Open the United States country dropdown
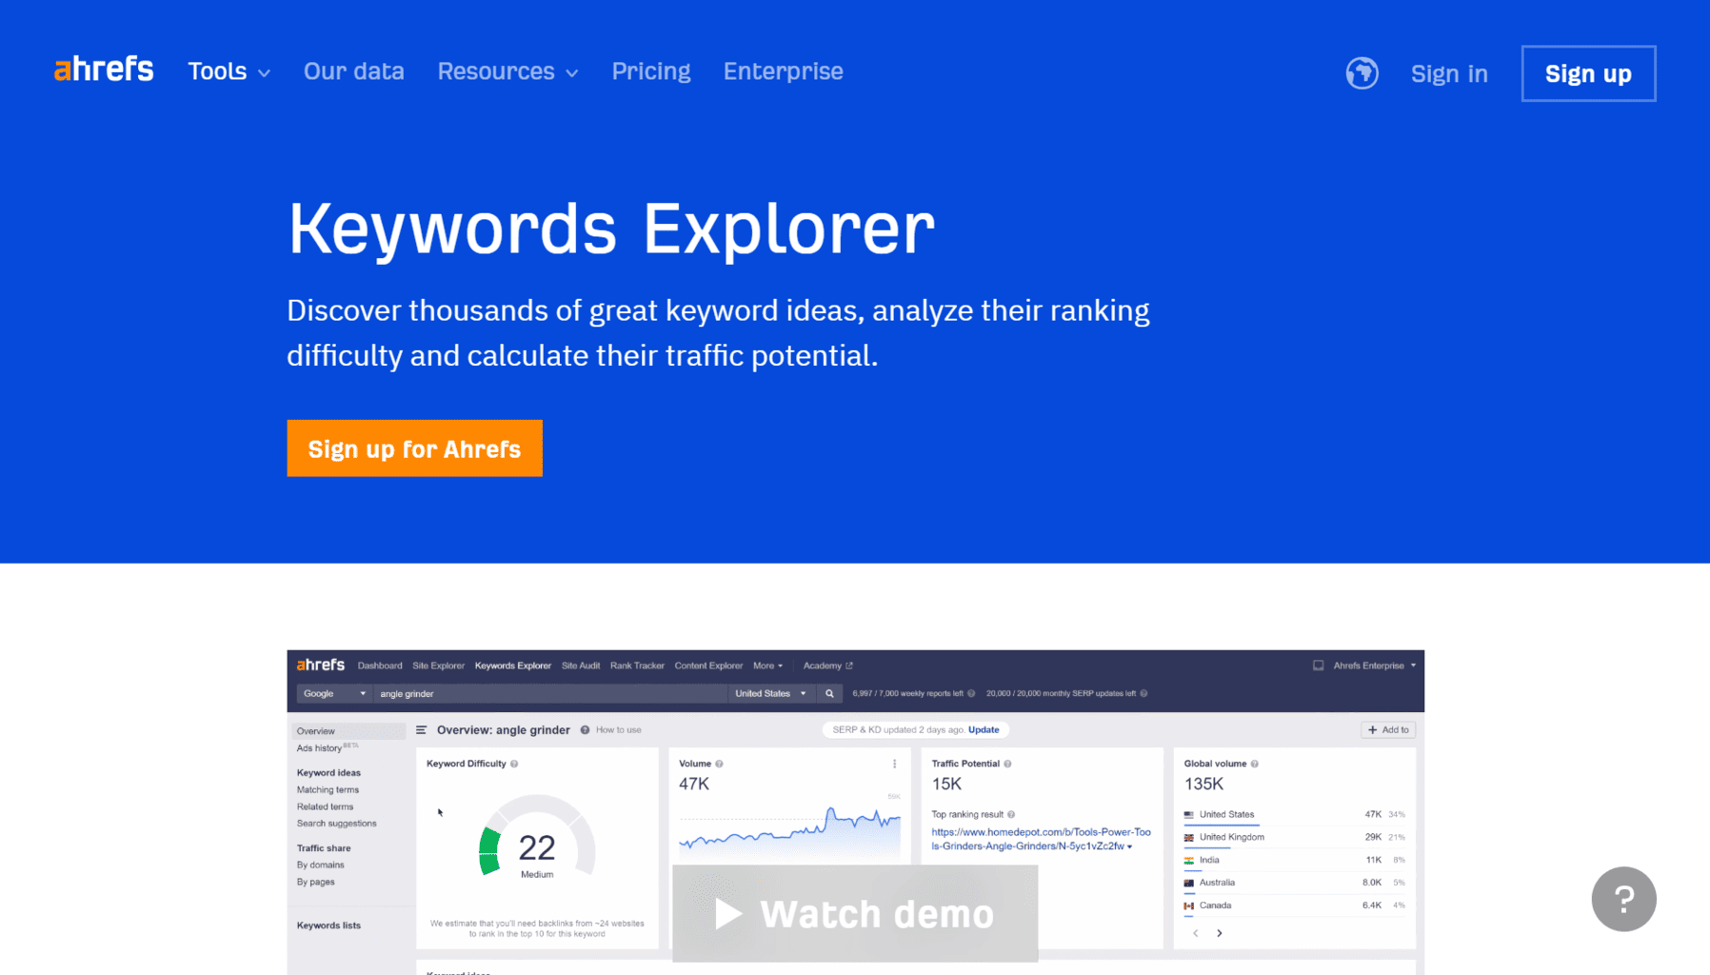 click(x=771, y=693)
